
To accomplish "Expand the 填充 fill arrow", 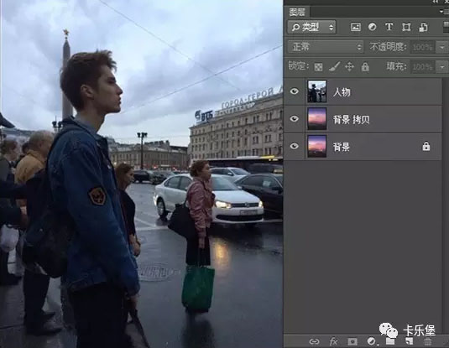I will tap(442, 67).
